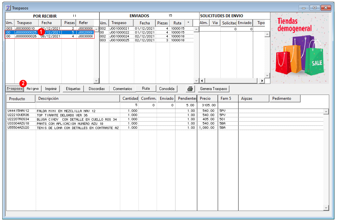
Task: Click scroll-right arrow in Solicitudes de Envio
Action: 262,81
